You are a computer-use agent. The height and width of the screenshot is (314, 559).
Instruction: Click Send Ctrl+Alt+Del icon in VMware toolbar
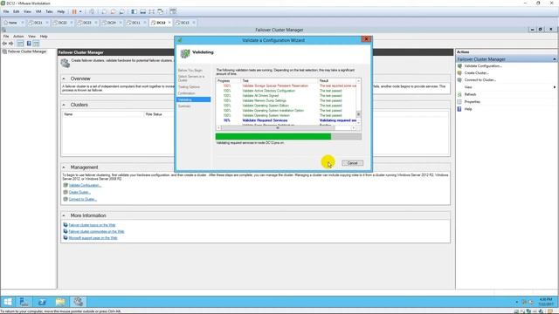[92, 11]
